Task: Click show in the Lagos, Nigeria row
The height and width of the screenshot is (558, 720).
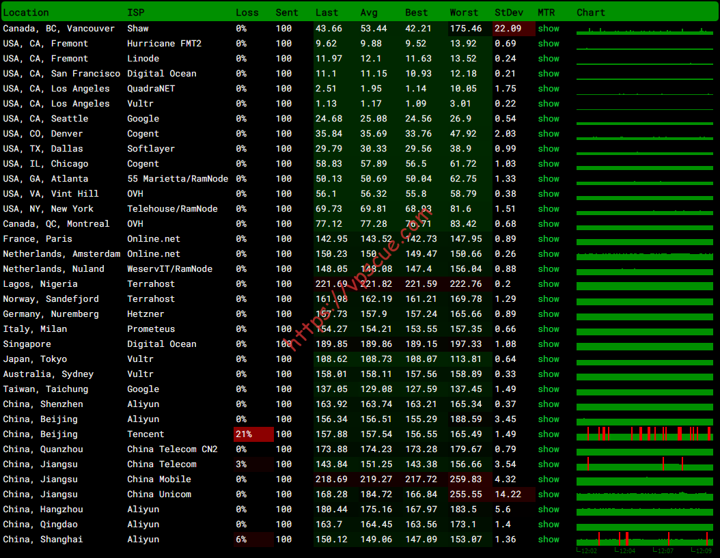Action: (549, 284)
